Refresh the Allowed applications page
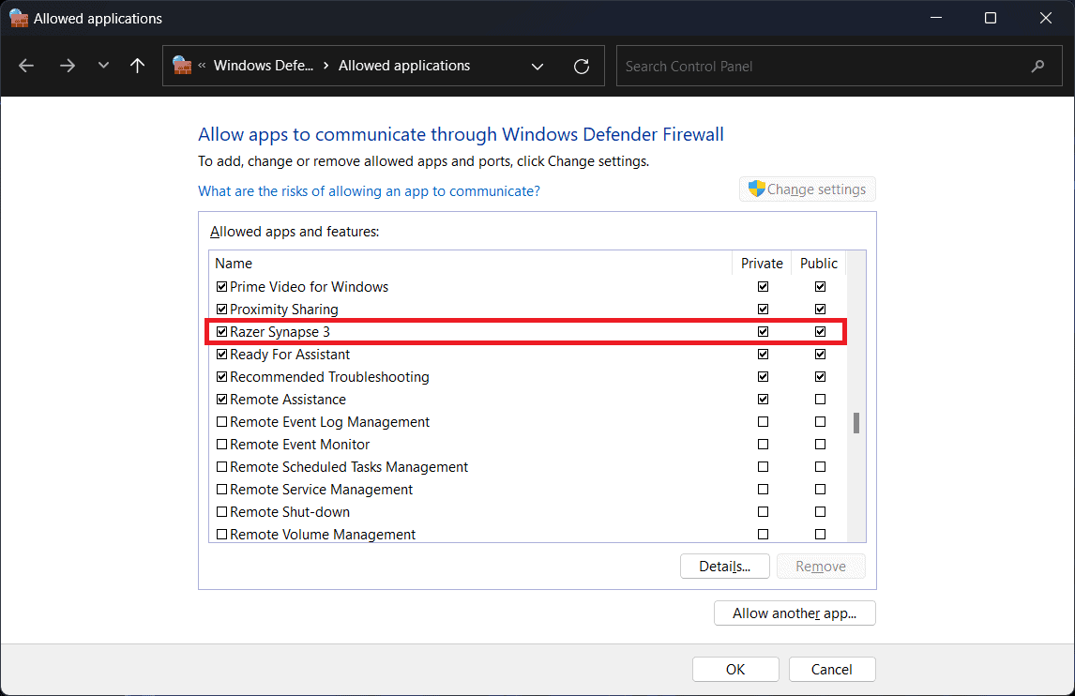 coord(582,67)
